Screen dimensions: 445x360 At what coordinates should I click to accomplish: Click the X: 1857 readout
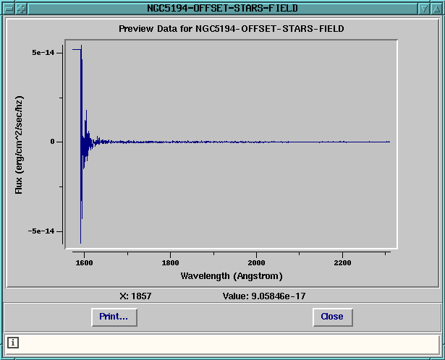coord(135,296)
